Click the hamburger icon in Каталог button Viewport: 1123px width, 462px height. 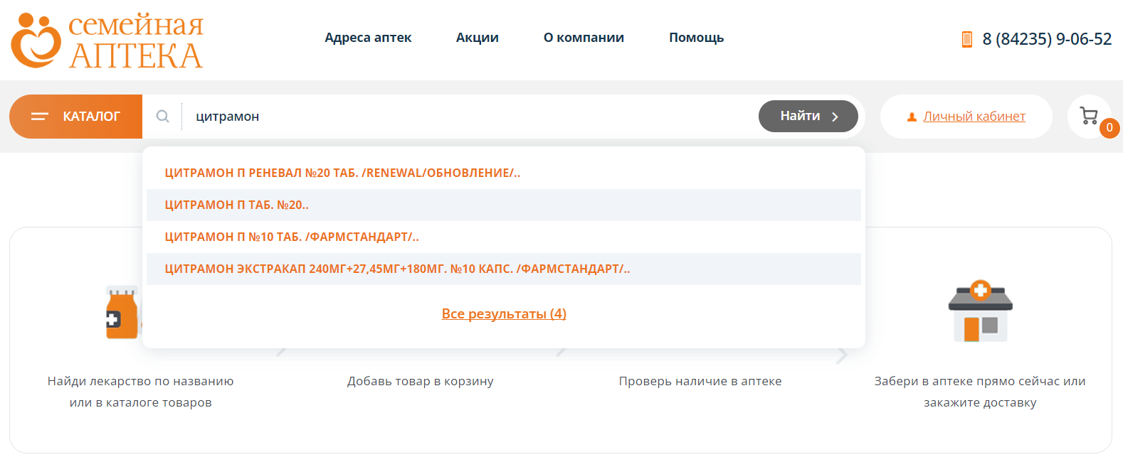coord(40,117)
